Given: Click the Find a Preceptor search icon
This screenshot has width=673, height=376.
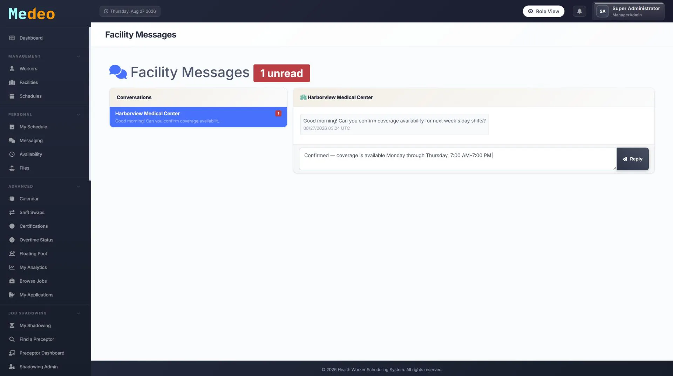Looking at the screenshot, I should (x=12, y=339).
